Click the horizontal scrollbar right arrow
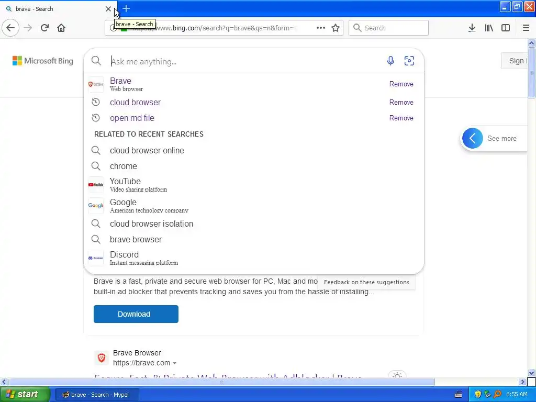Image resolution: width=536 pixels, height=402 pixels. click(x=522, y=382)
